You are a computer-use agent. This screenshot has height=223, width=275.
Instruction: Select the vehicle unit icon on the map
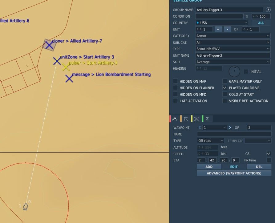pos(26,206)
